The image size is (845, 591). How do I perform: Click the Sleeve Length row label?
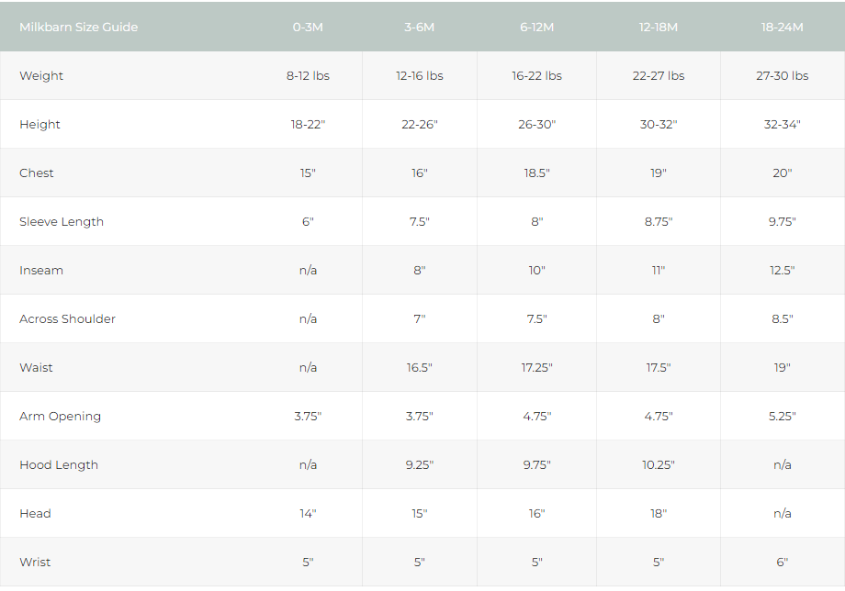click(x=62, y=221)
